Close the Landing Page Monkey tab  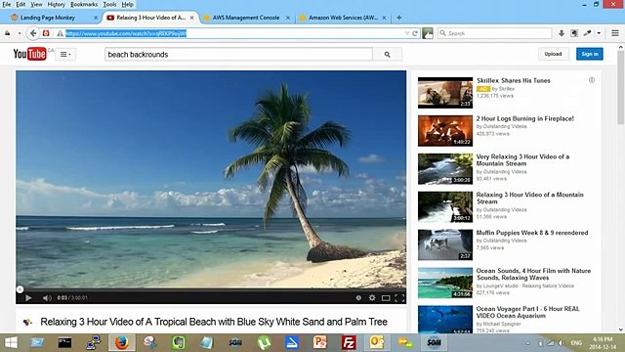point(96,18)
